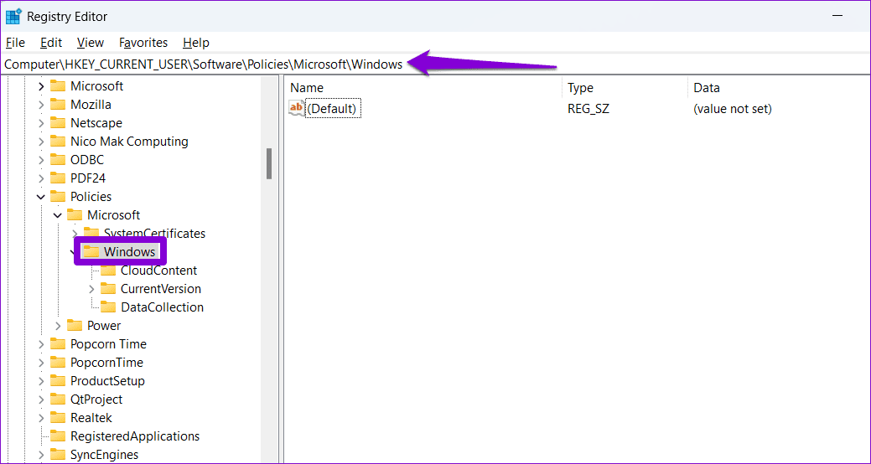Click the Type column header
Viewport: 871px width, 464px height.
(625, 88)
